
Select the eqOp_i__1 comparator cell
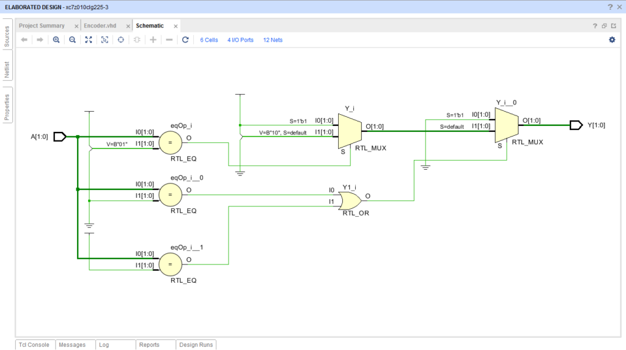pyautogui.click(x=171, y=264)
